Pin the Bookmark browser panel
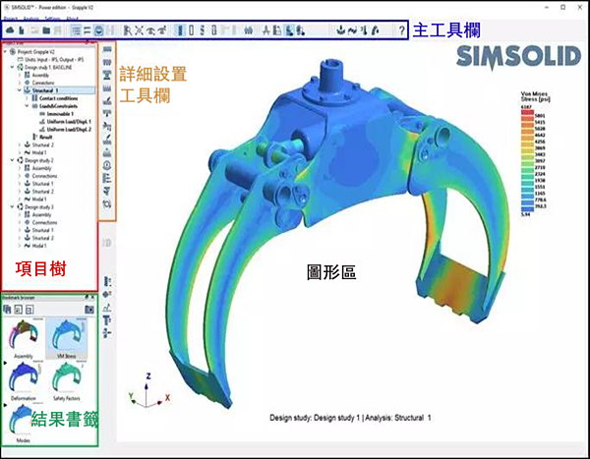Viewport: 590px width, 459px height. click(x=87, y=297)
